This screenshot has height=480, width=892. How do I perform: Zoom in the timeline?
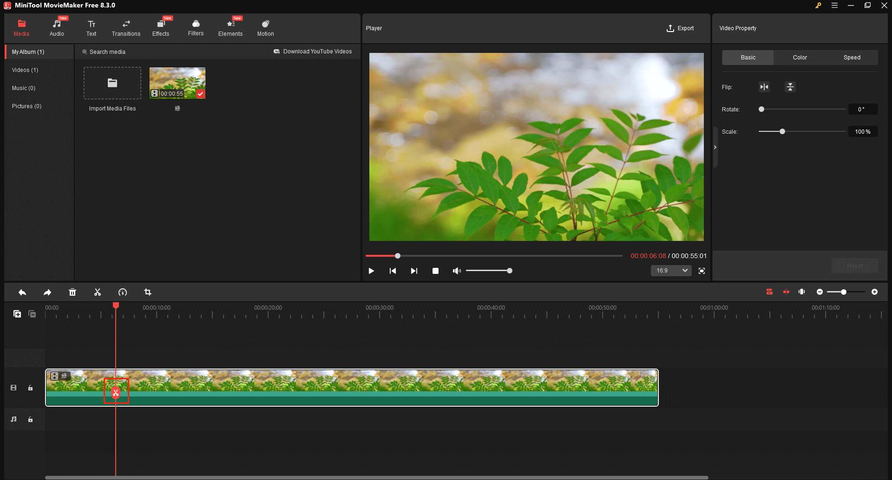pos(875,292)
